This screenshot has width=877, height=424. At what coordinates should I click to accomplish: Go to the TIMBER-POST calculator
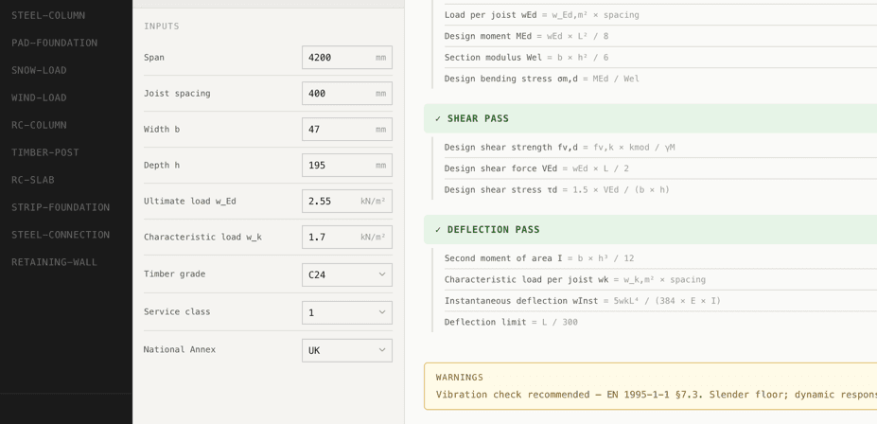[x=45, y=152]
